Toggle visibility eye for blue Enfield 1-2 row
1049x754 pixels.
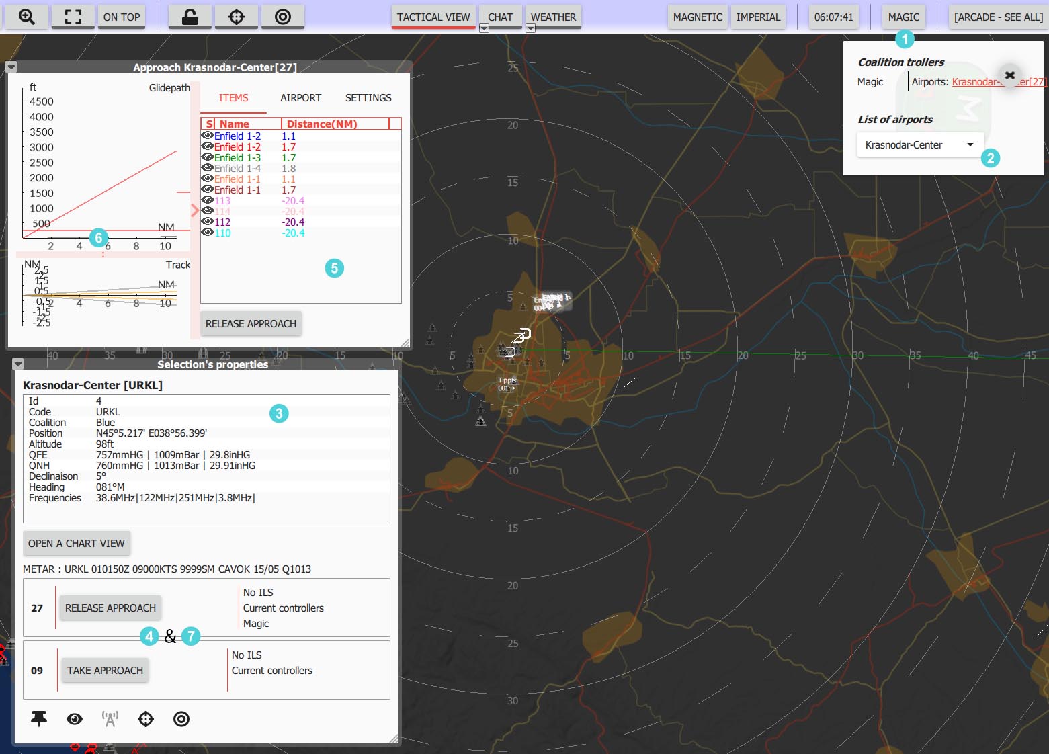pos(208,136)
